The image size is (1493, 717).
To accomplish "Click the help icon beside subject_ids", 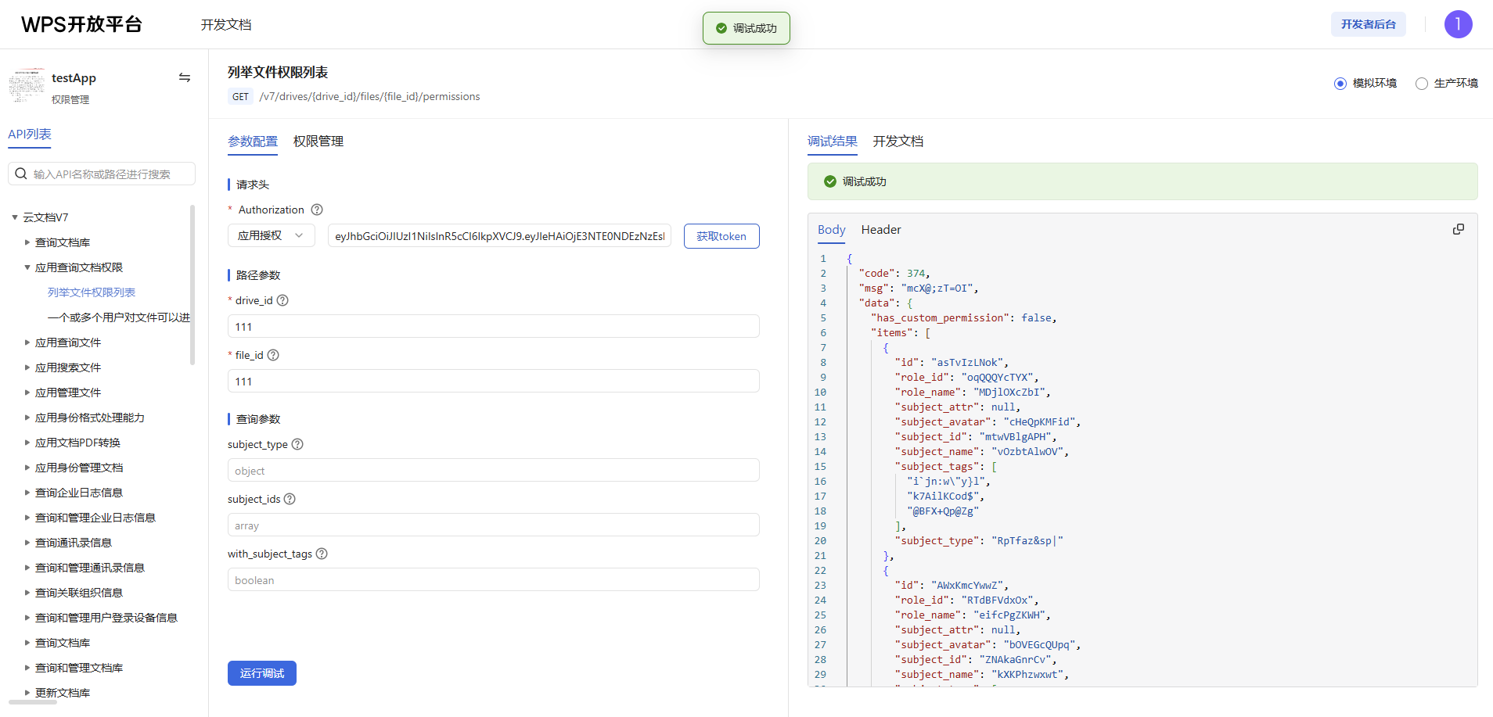I will click(x=290, y=499).
